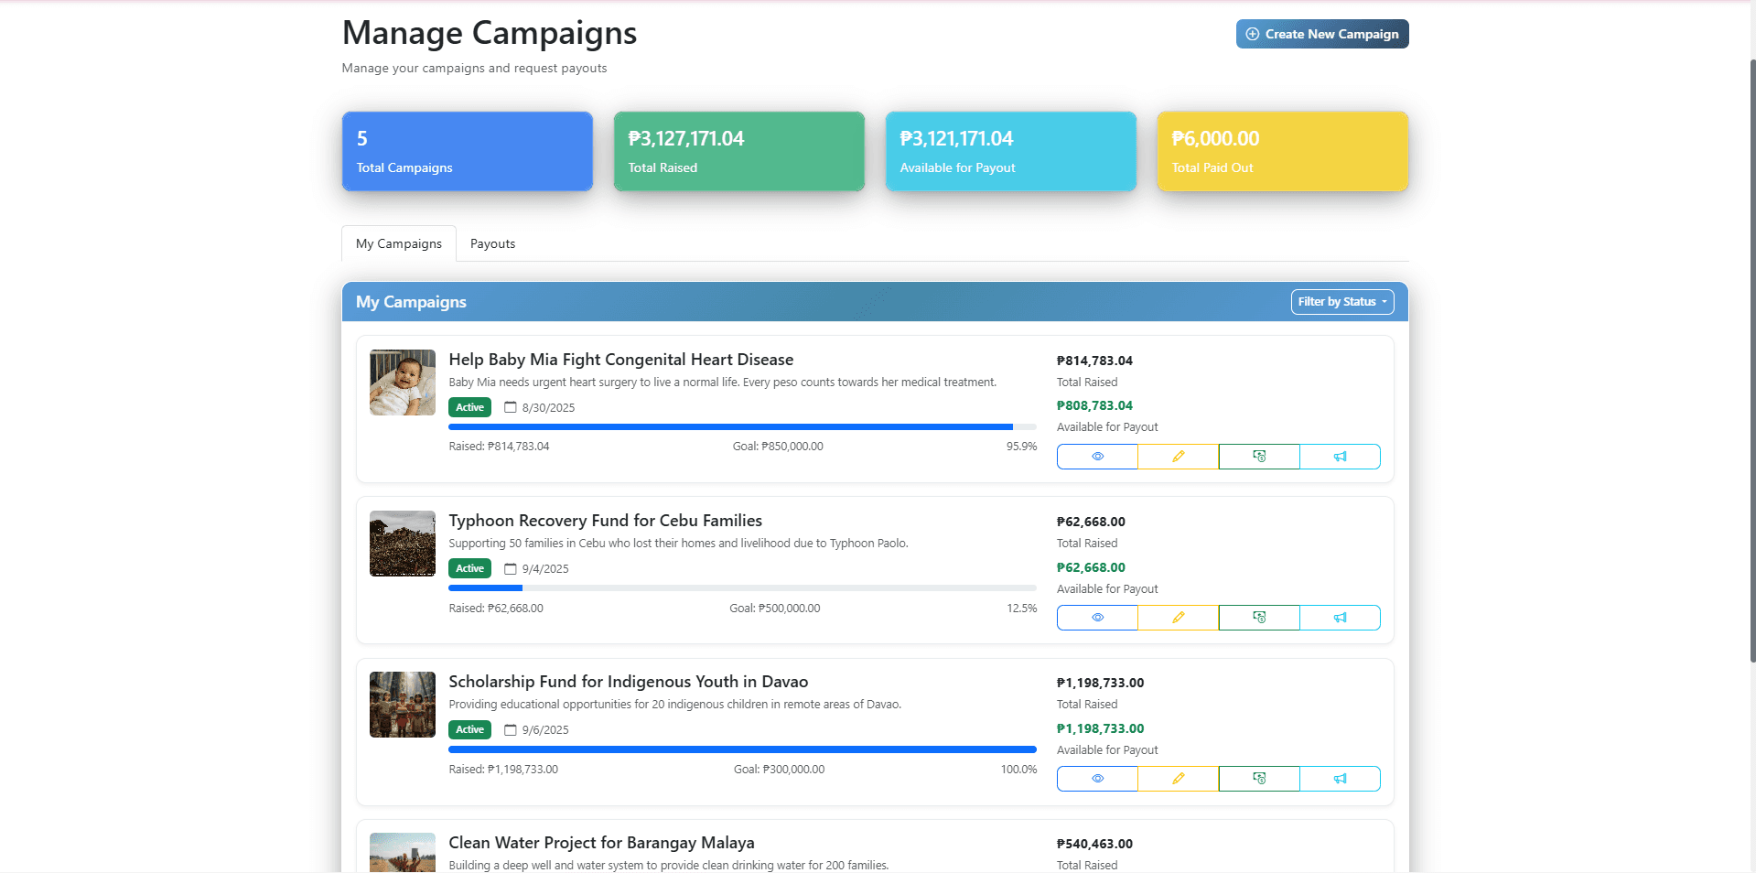Click the megaphone icon for the Scholarship Fund

coord(1341,779)
